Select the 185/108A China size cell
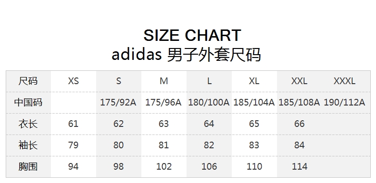 [x=299, y=103]
